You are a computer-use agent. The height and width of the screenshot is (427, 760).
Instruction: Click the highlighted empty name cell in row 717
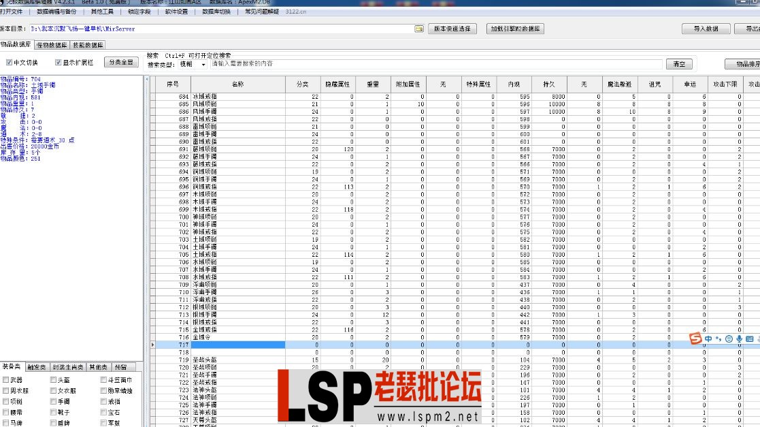click(237, 345)
